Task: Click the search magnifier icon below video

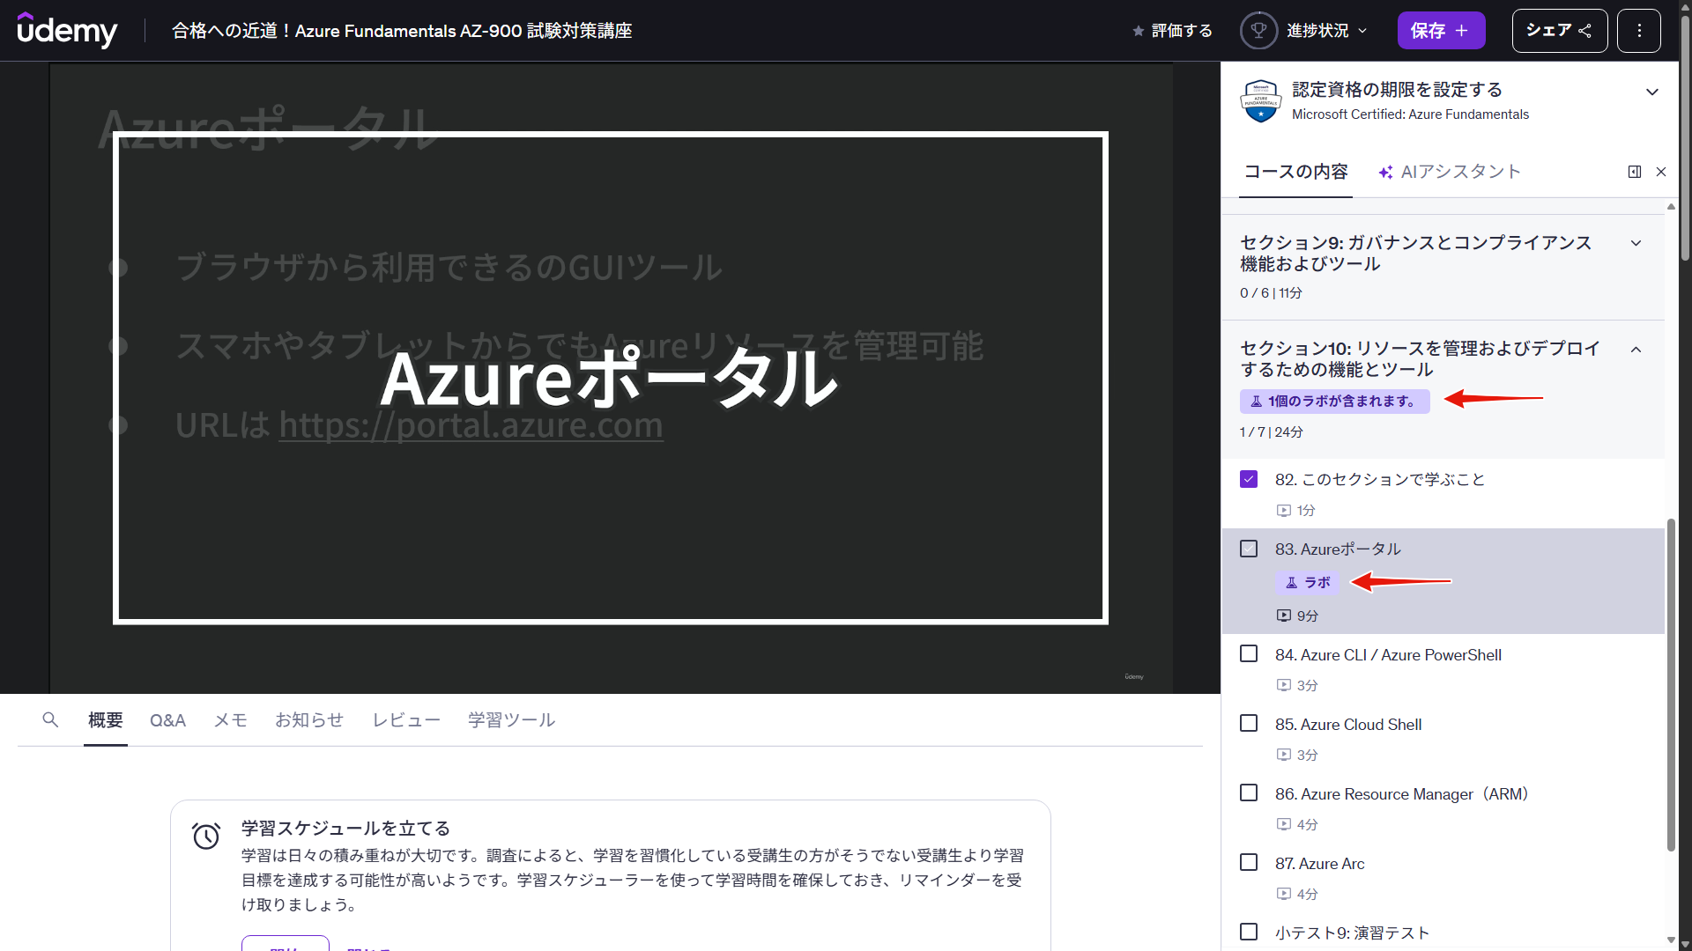Action: 50,719
